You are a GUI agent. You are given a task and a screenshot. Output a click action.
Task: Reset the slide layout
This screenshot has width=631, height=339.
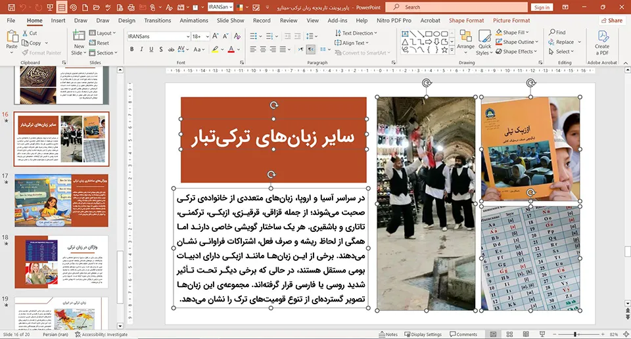point(99,43)
